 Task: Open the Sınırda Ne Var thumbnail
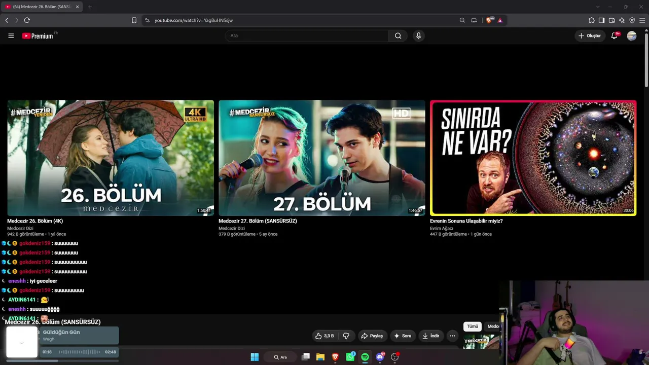click(533, 158)
